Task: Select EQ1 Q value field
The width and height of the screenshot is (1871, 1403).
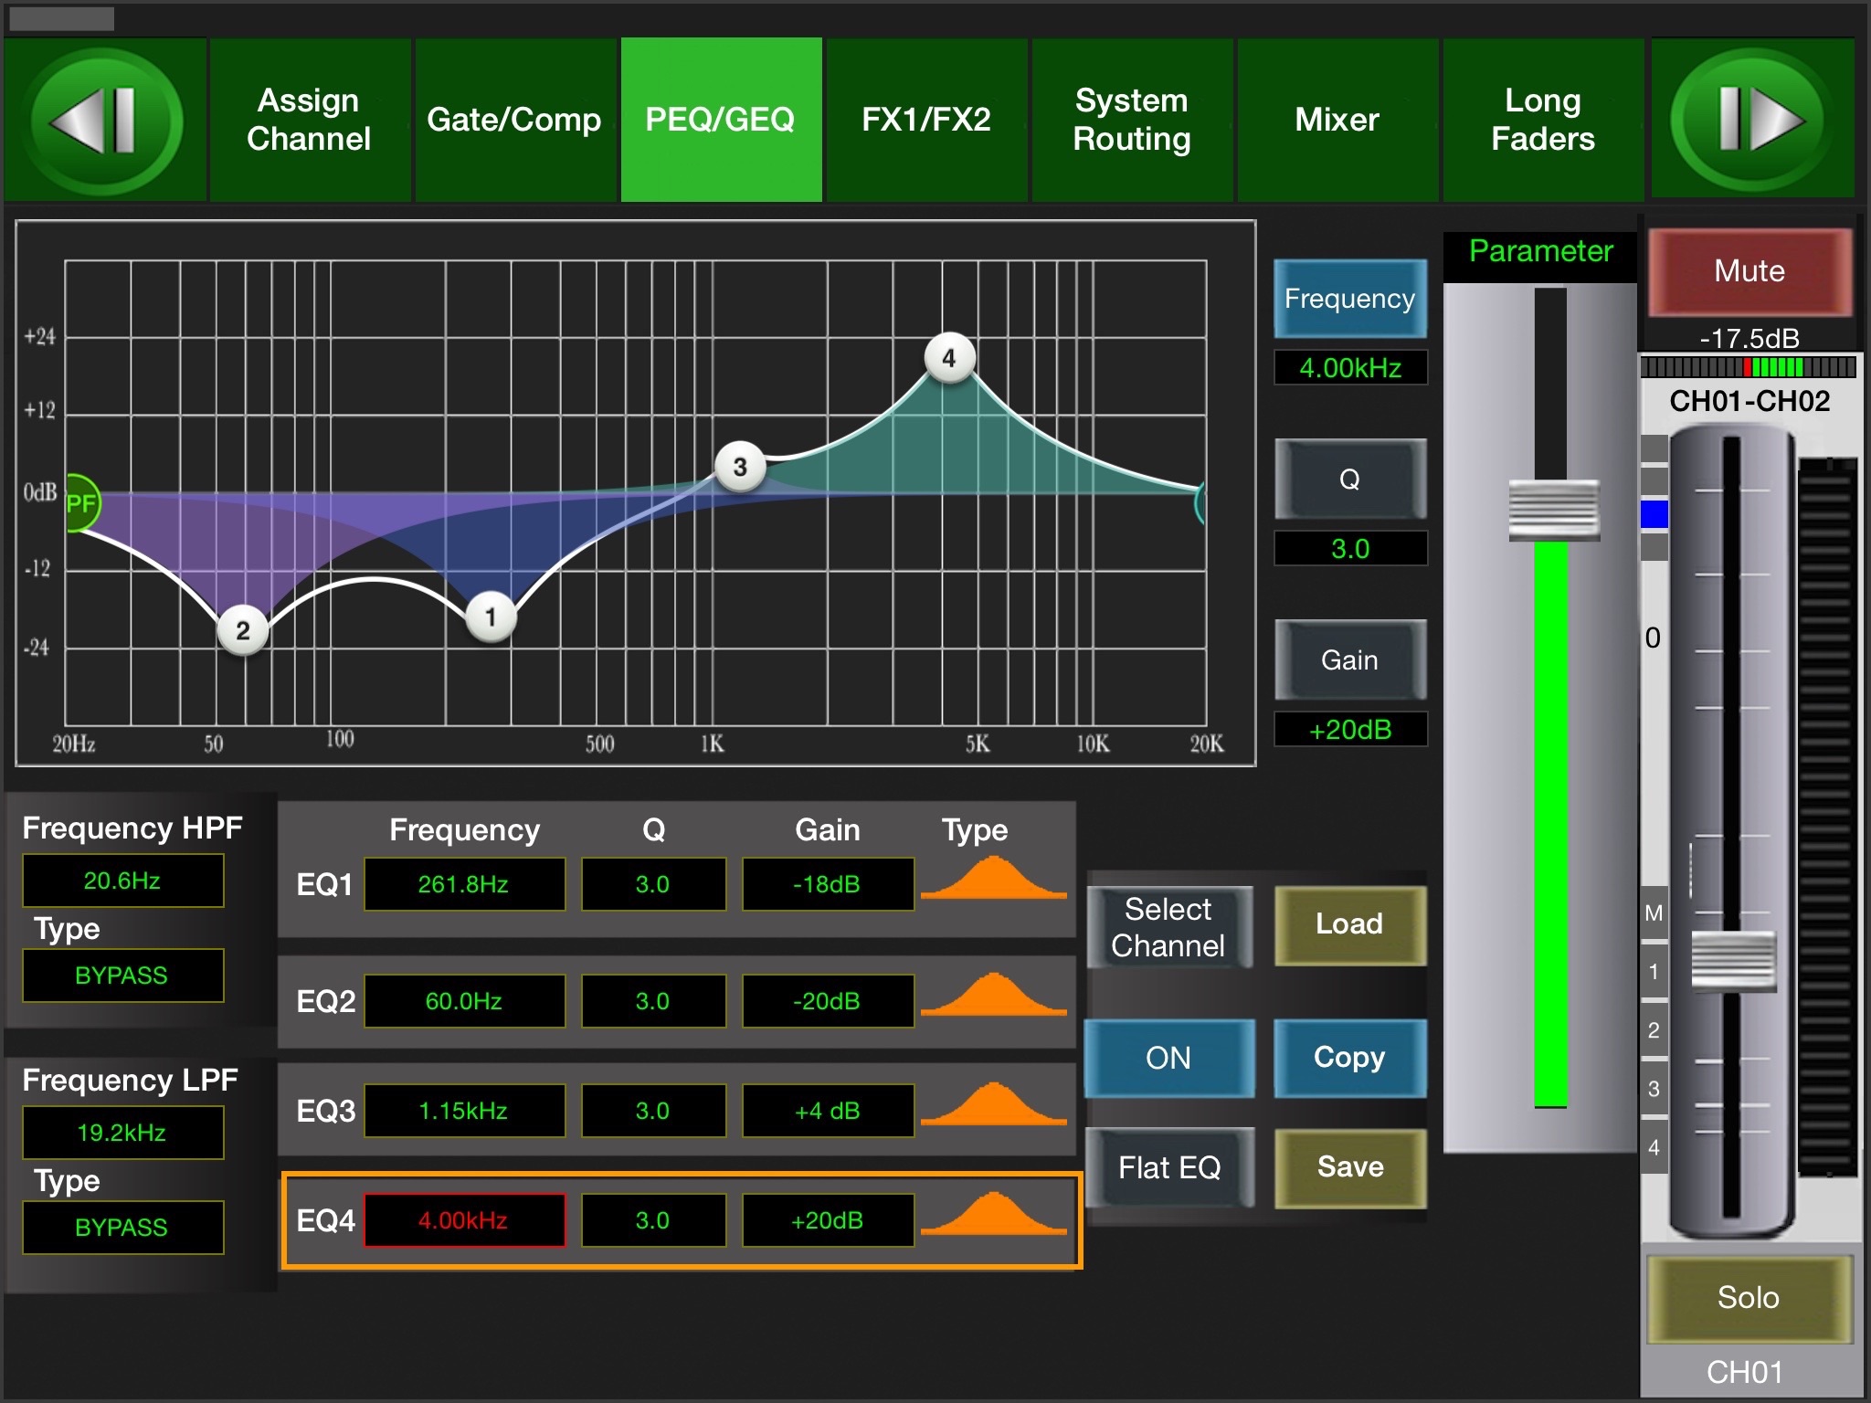Action: pos(653,884)
